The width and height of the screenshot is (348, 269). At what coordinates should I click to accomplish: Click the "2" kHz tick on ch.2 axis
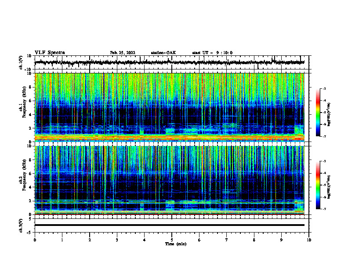click(x=31, y=201)
